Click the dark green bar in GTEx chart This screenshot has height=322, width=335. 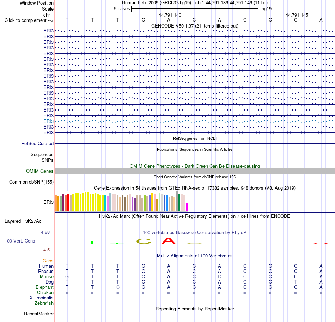coord(179,203)
